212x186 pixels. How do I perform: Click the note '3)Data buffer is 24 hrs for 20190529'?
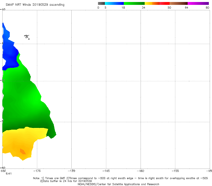click(66, 181)
